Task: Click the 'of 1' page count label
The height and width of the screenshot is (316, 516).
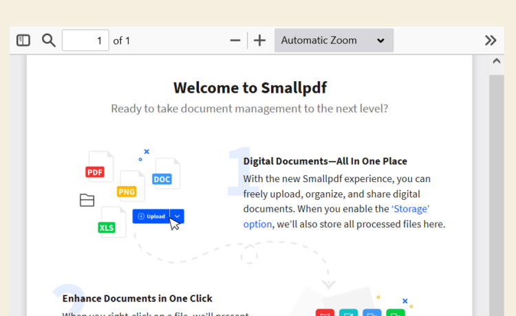Action: coord(121,41)
